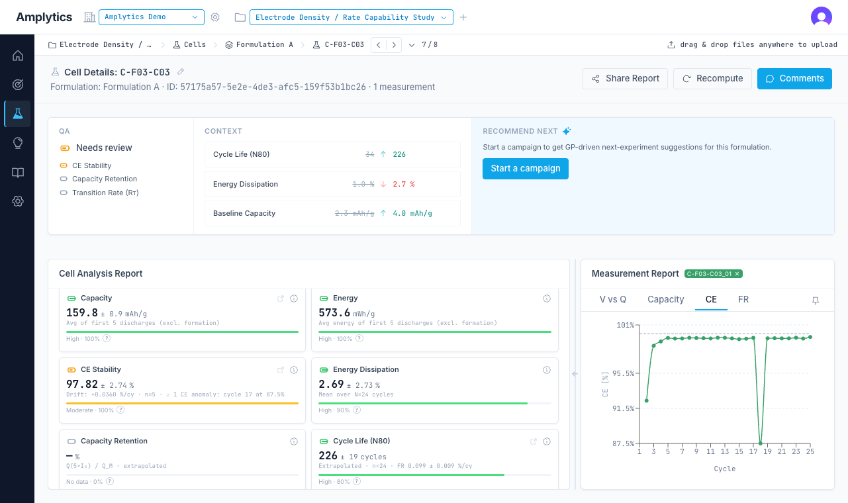Show info for Energy Dissipation card
Image resolution: width=848 pixels, height=503 pixels.
click(x=547, y=370)
